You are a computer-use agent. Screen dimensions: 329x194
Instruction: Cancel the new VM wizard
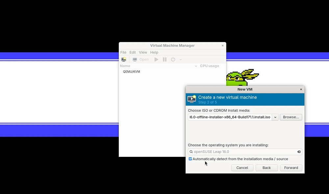click(242, 168)
